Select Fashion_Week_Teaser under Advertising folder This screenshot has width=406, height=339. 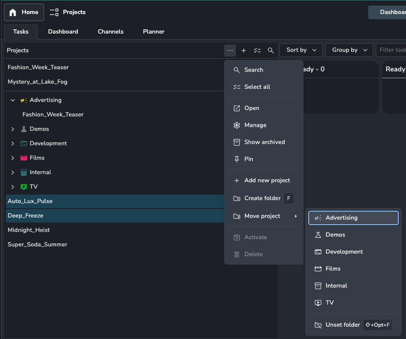[x=114, y=114]
